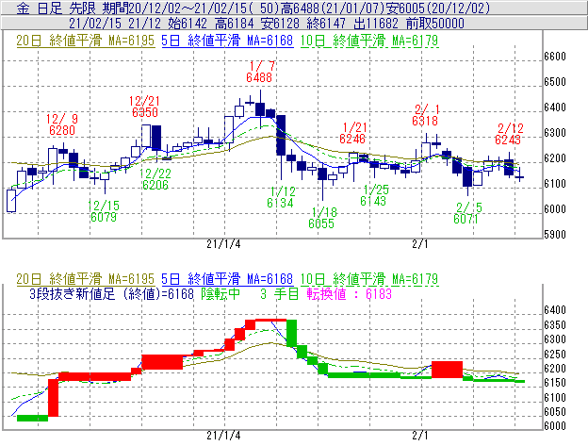Select the 12/21 6350 peak label
Image resolution: width=588 pixels, height=446 pixels.
[145, 107]
